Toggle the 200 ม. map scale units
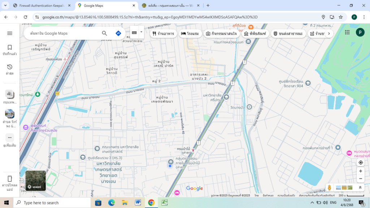This screenshot has width=370, height=208. coord(351,195)
